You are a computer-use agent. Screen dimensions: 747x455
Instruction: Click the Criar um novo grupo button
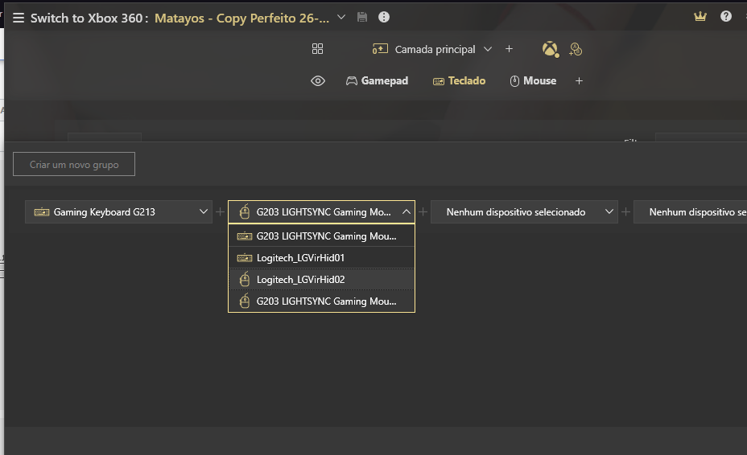point(74,164)
